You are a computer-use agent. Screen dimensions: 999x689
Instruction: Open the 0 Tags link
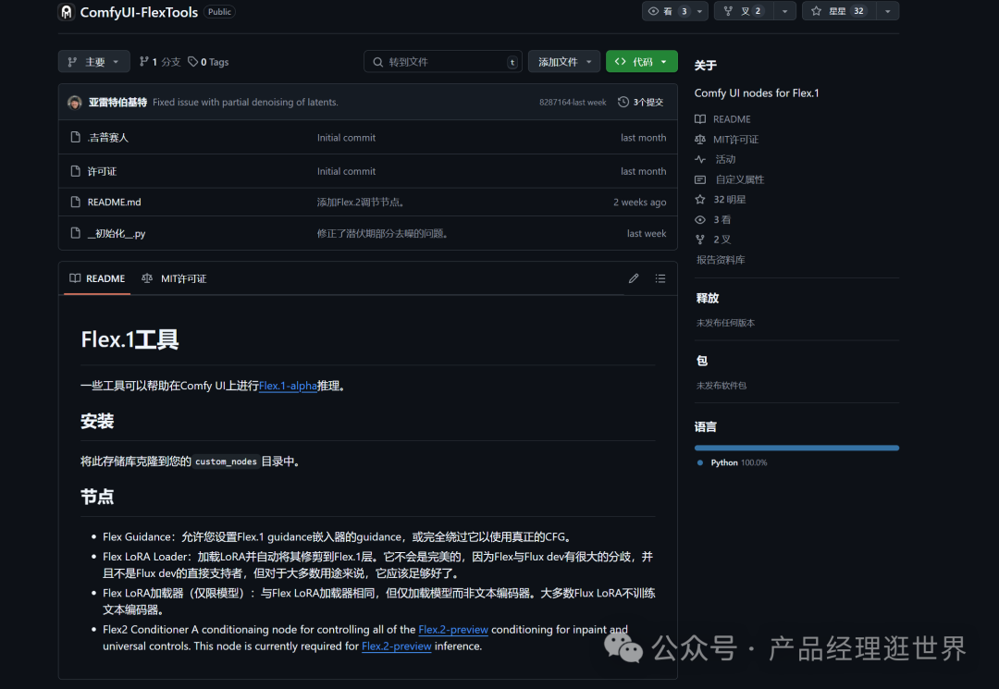(x=208, y=62)
